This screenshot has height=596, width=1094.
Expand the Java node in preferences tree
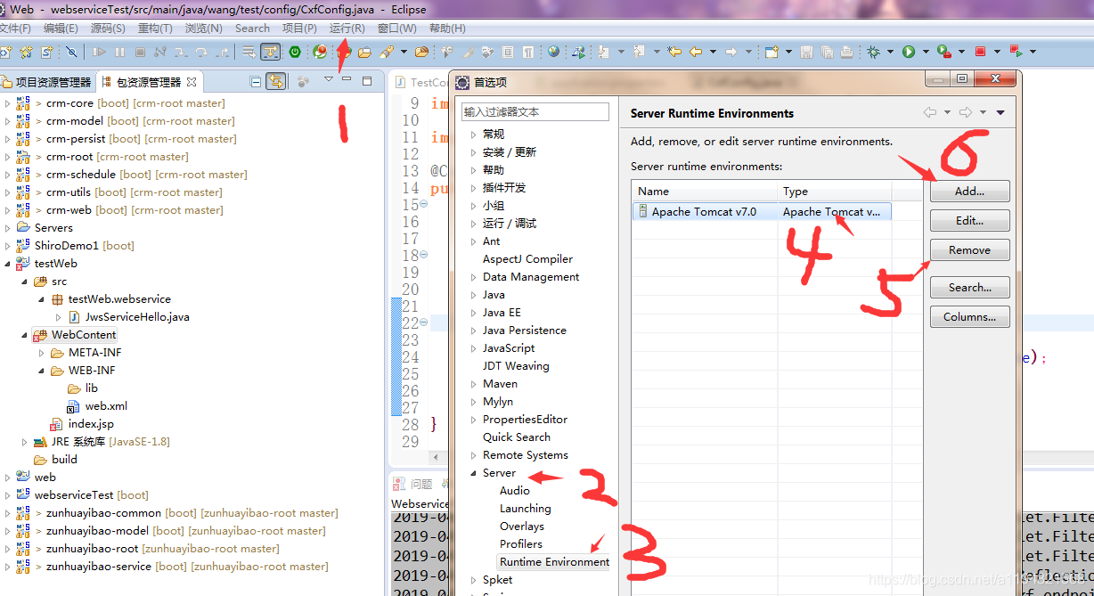click(473, 295)
